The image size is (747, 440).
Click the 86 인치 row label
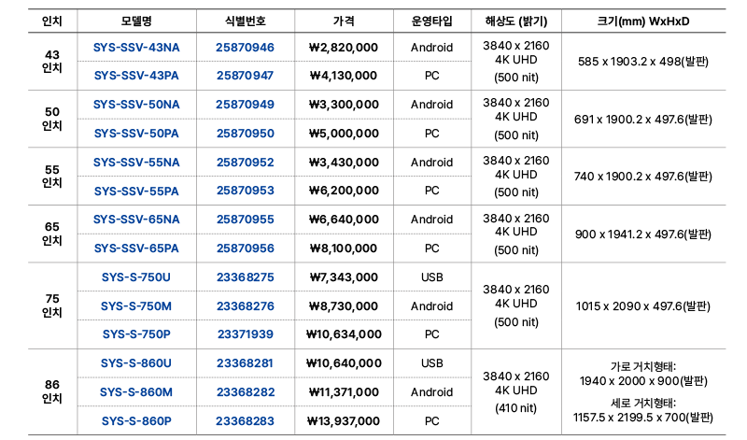pos(52,391)
